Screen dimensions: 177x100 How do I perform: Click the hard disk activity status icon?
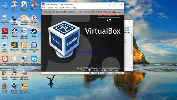[x=90, y=73]
